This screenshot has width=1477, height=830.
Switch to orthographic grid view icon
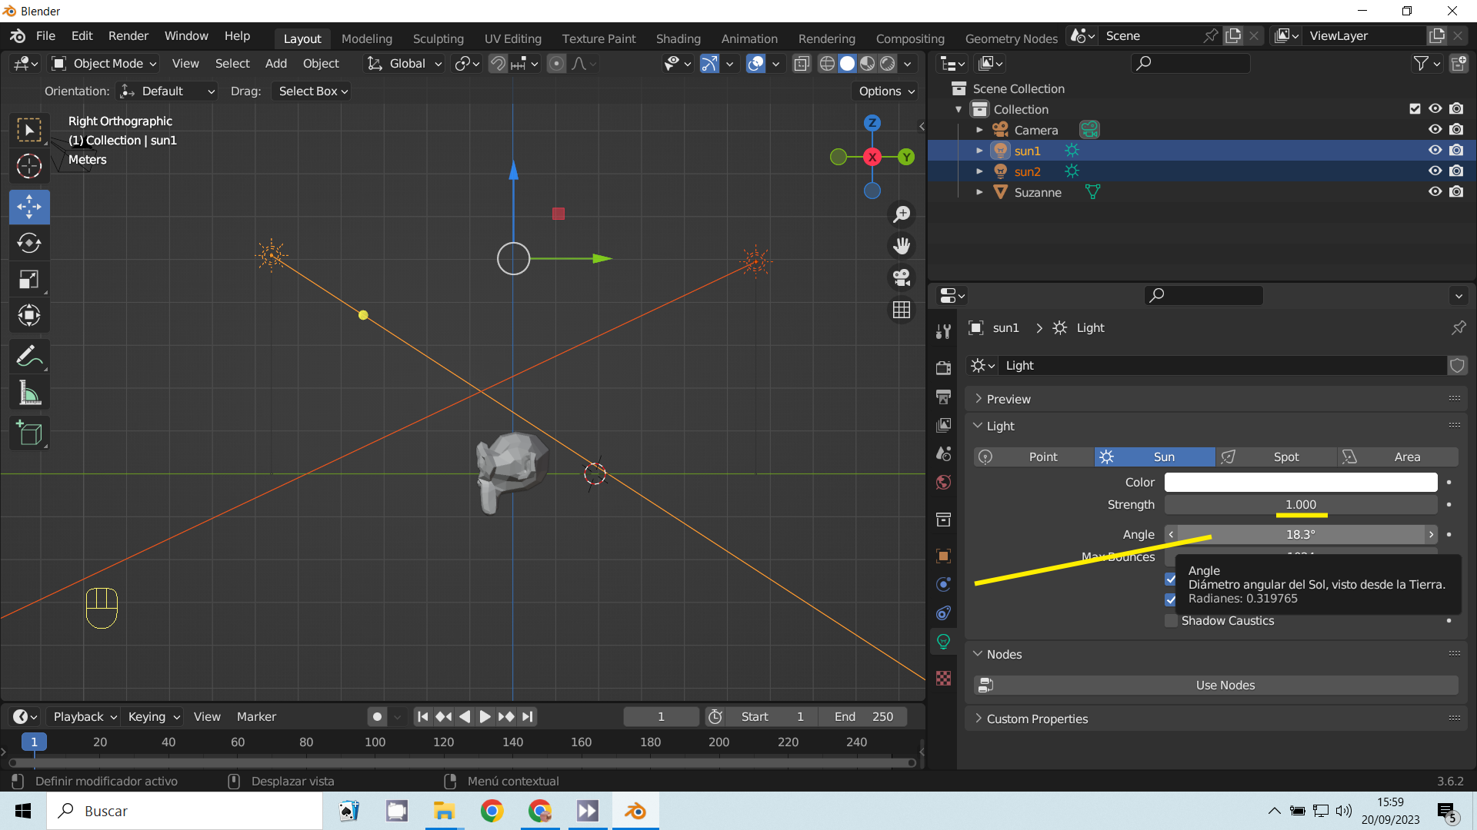pos(902,310)
